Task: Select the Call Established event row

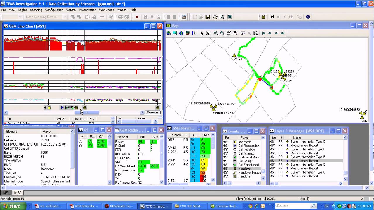Action: [x=248, y=165]
